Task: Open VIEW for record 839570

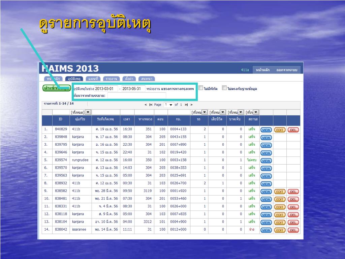Action: [266, 169]
